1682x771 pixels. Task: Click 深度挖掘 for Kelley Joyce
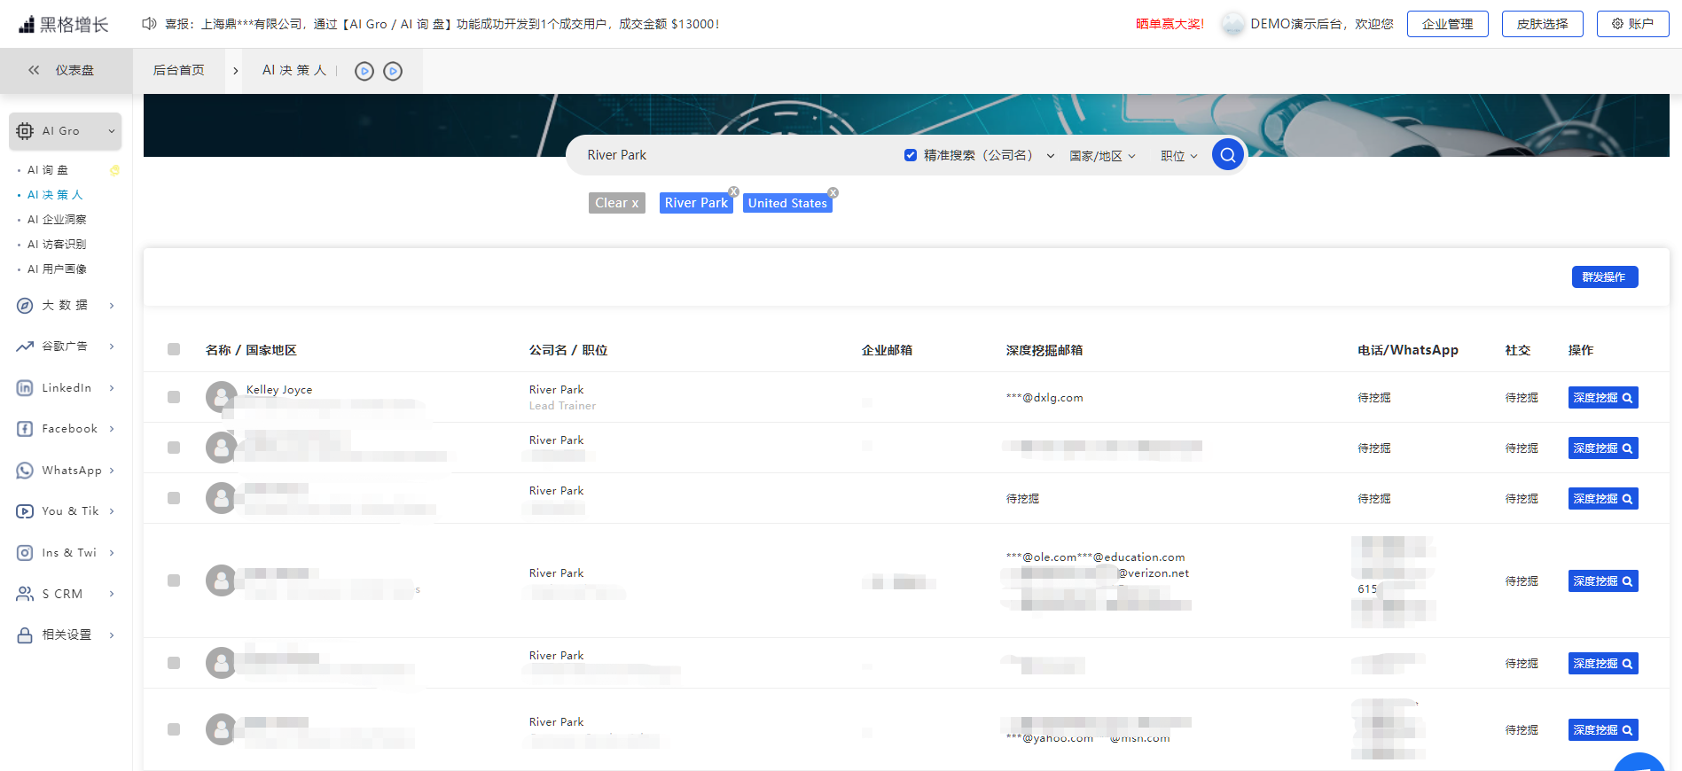1602,398
